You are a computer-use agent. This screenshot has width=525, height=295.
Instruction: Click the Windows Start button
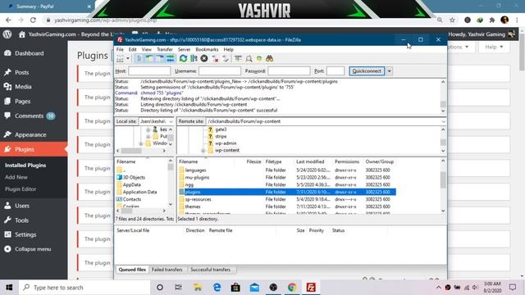(9, 288)
